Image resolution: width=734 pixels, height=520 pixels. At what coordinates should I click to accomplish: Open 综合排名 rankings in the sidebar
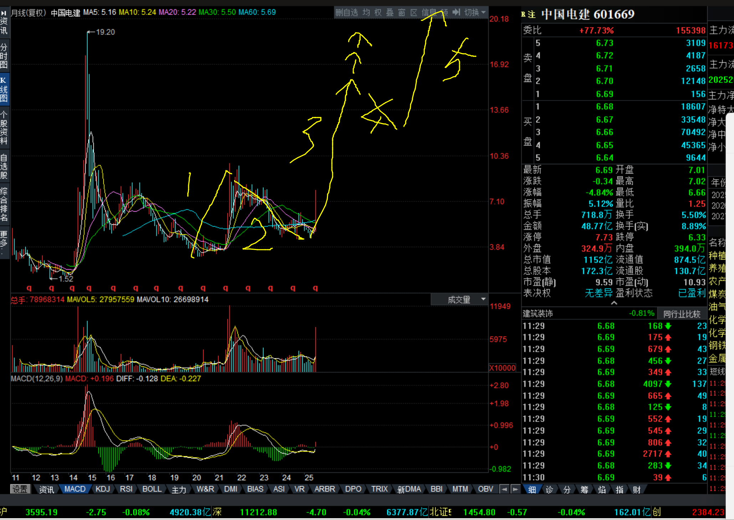(4, 204)
